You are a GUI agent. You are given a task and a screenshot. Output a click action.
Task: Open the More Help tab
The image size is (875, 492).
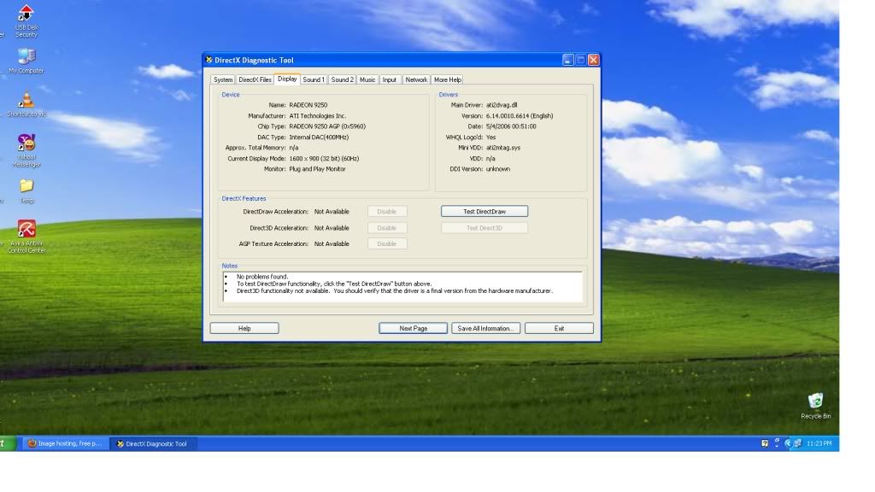[x=447, y=79]
